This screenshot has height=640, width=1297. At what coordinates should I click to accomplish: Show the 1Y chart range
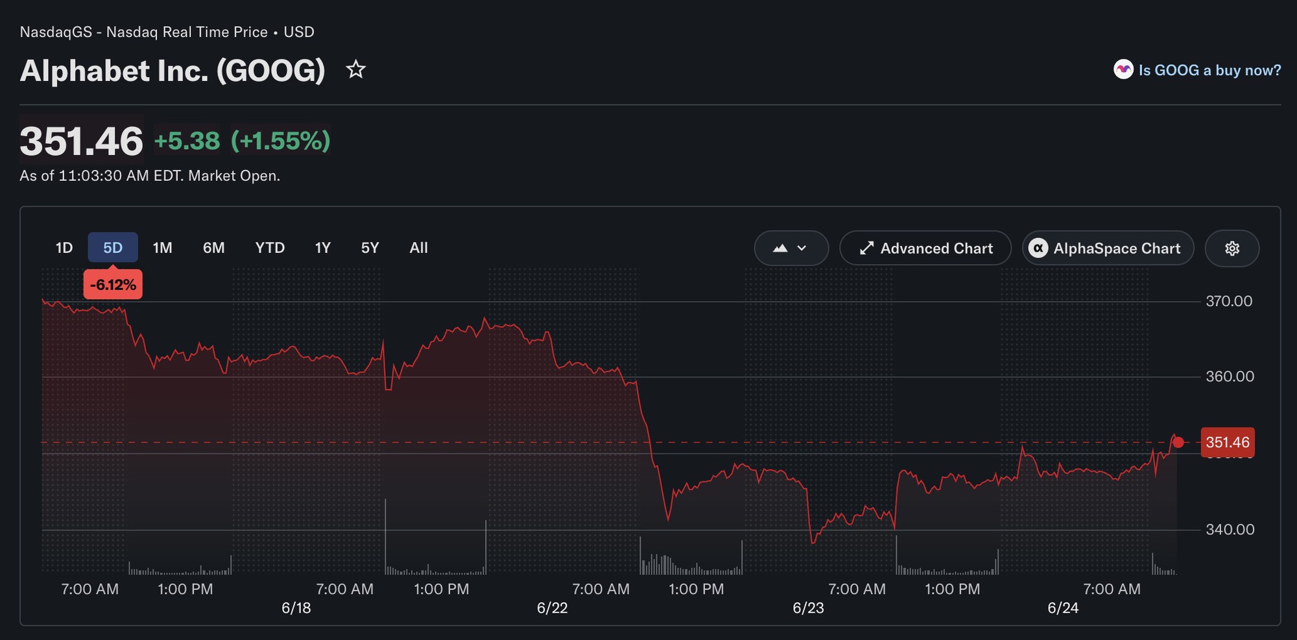[322, 248]
